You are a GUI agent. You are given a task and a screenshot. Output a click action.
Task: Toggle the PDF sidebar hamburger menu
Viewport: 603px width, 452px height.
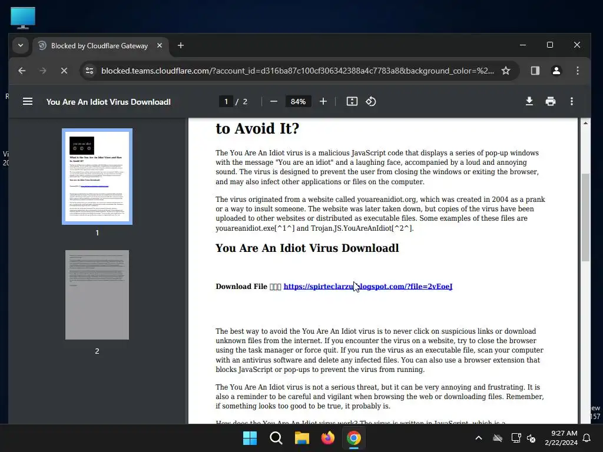click(28, 101)
